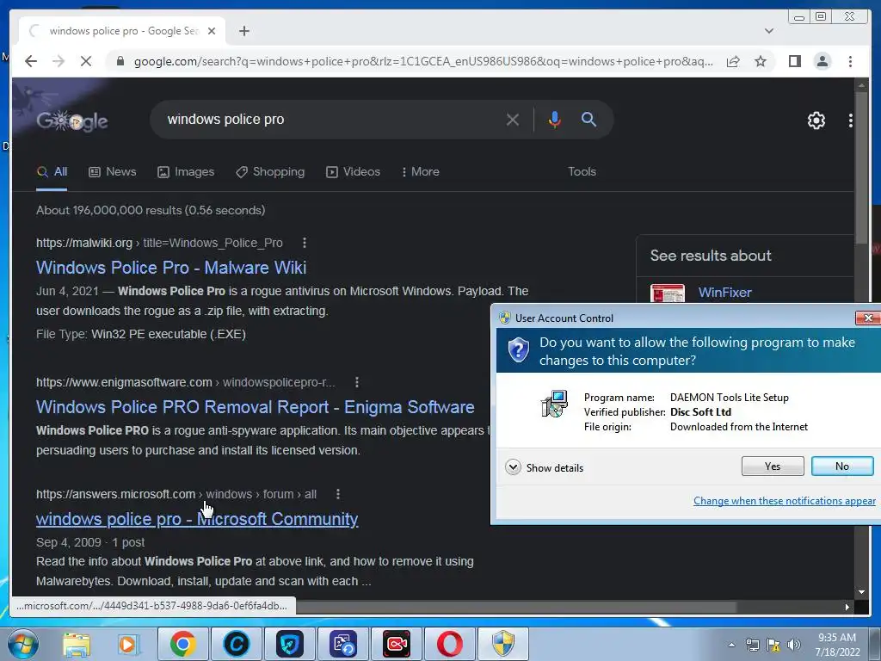This screenshot has width=881, height=661.
Task: Expand the More search filters
Action: pos(420,172)
